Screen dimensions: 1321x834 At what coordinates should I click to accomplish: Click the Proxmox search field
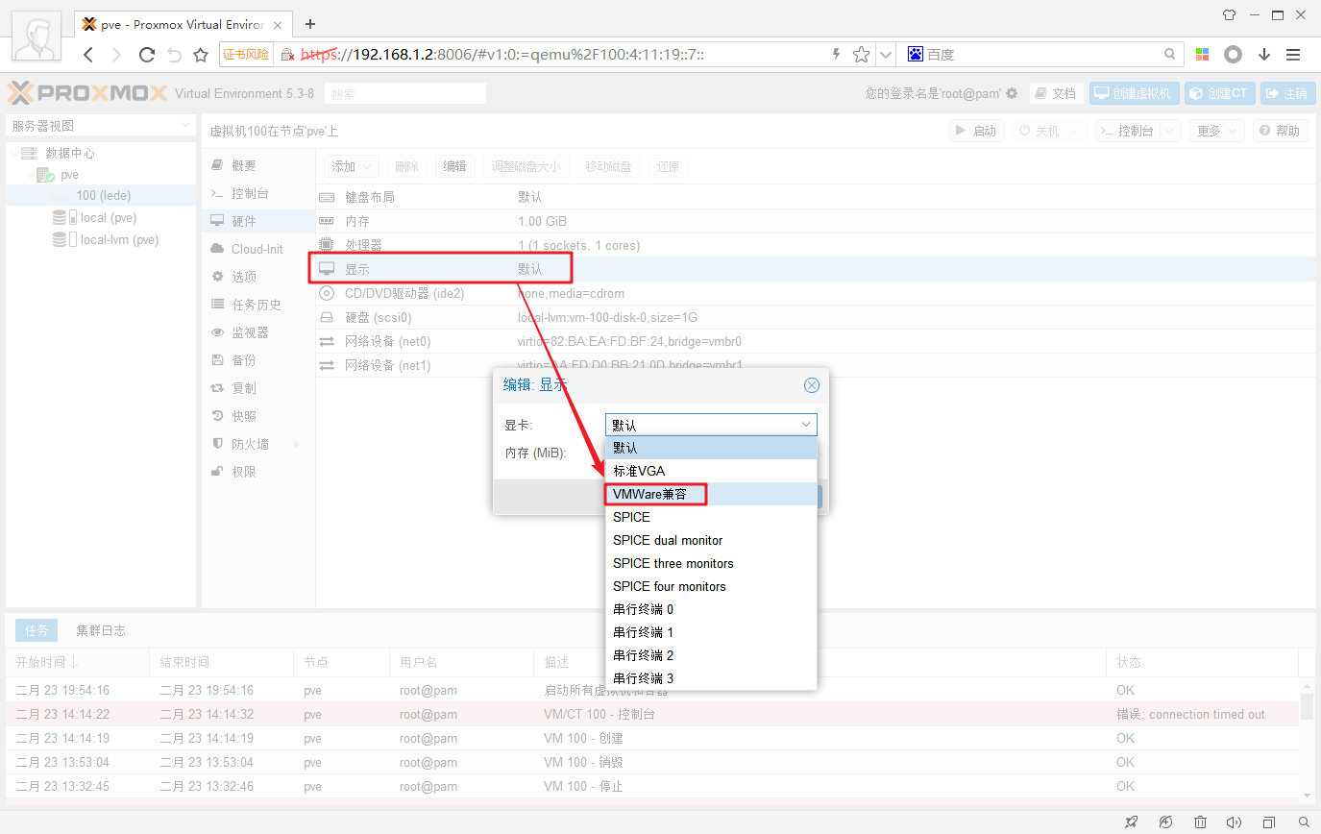click(x=404, y=93)
